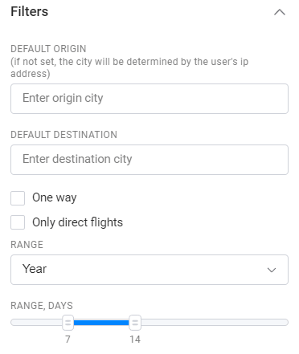Click the DEFAULT DESTINATION label
299x354 pixels.
tap(63, 135)
